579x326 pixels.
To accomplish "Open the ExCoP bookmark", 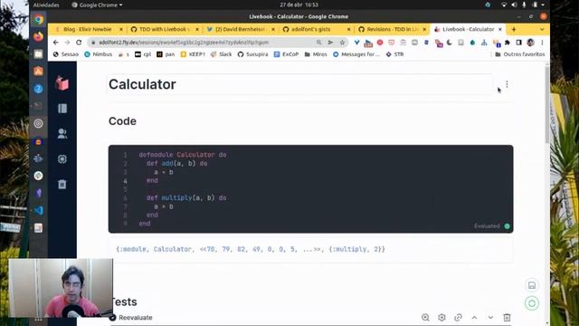I will click(286, 54).
